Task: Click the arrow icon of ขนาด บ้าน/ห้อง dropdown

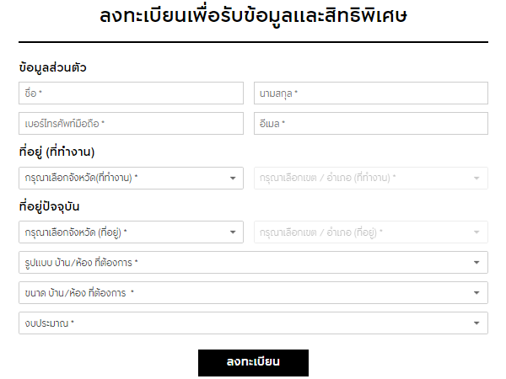Action: coord(477,293)
